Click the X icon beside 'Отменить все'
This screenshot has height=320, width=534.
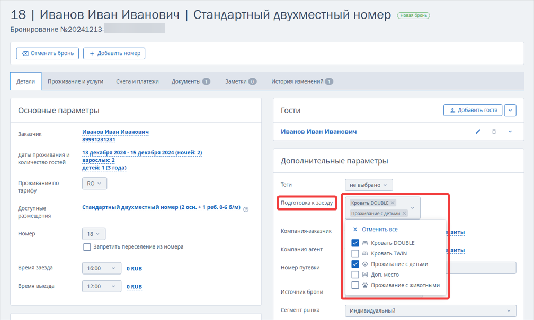point(355,230)
